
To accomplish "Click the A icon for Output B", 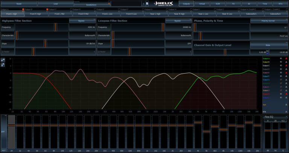I will pos(286,62).
